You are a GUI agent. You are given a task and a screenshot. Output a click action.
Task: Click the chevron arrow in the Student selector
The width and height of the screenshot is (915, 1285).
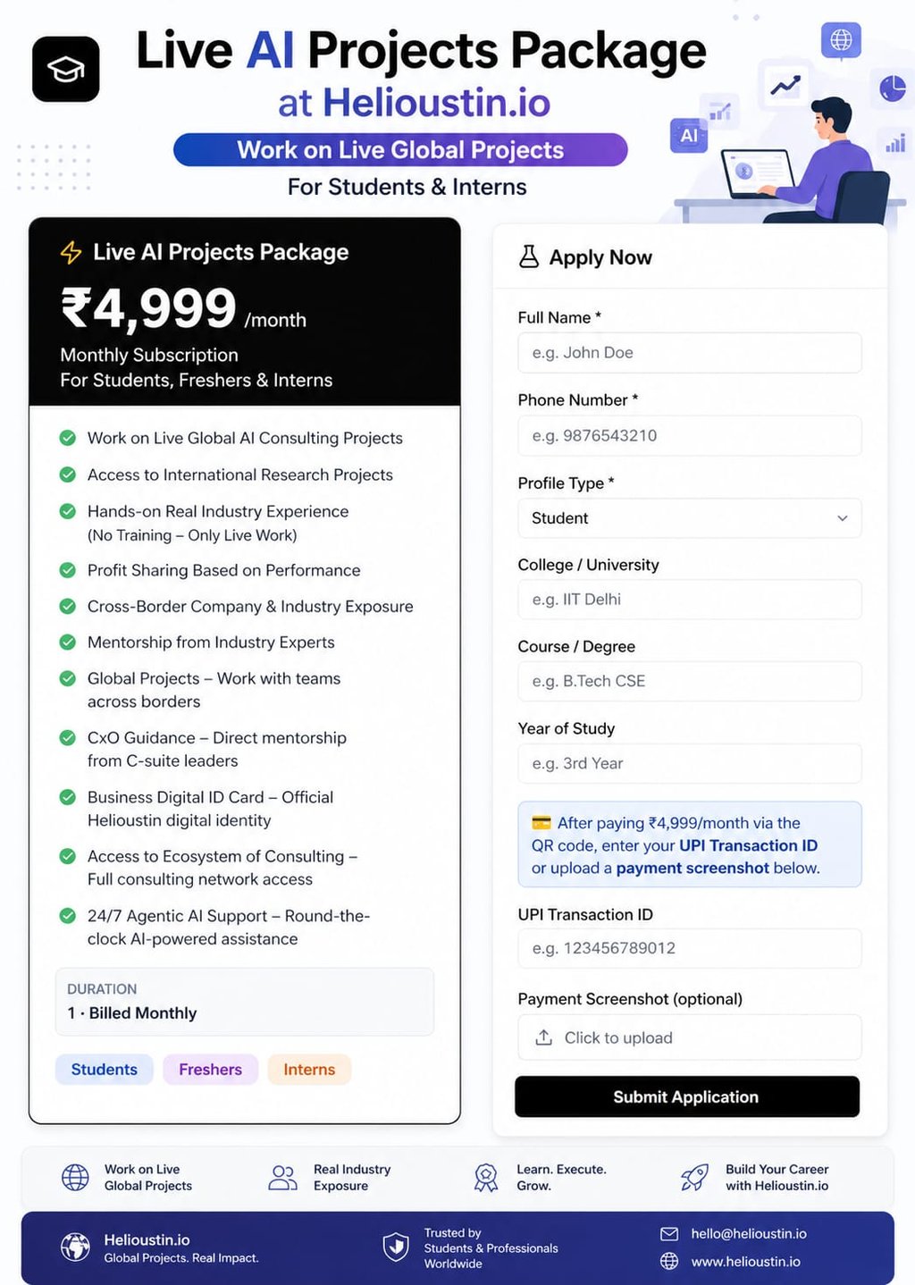tap(842, 518)
